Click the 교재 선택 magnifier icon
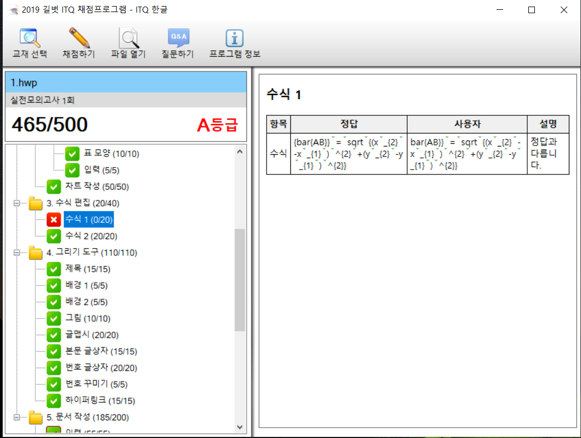Viewport: 581px width, 438px height. pos(30,38)
